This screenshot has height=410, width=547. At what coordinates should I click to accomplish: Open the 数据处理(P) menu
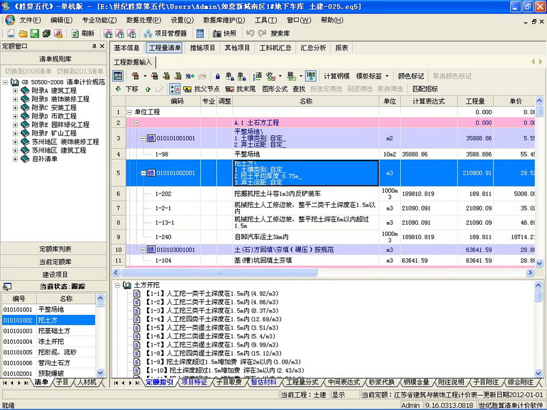(x=144, y=20)
